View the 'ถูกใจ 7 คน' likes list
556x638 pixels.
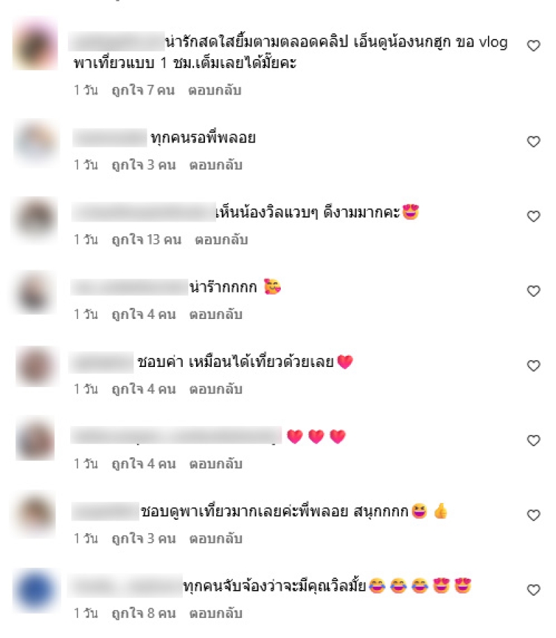pyautogui.click(x=143, y=90)
